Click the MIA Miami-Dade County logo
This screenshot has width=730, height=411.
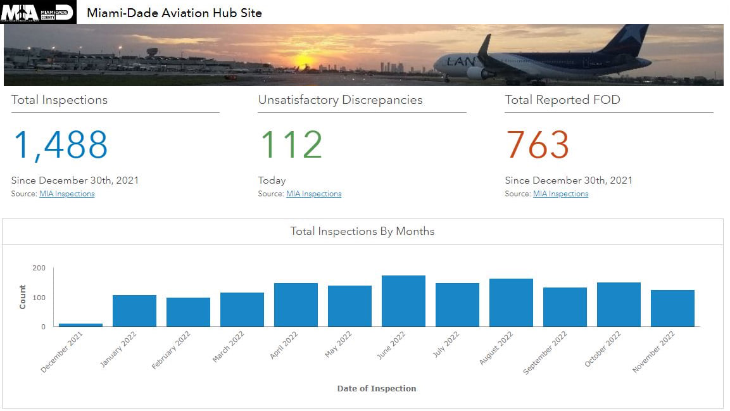coord(38,12)
